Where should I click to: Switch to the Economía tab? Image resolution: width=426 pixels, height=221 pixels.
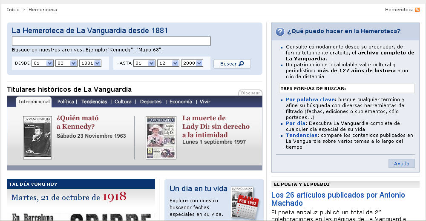181,102
